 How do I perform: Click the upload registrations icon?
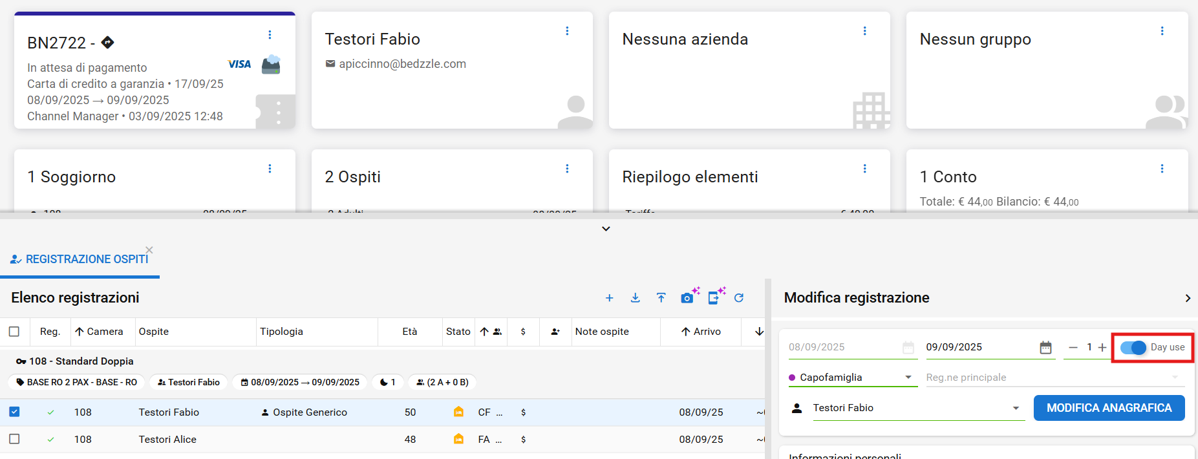[661, 298]
